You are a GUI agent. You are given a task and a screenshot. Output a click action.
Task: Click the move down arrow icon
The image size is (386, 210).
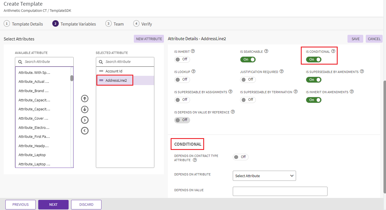pyautogui.click(x=85, y=109)
